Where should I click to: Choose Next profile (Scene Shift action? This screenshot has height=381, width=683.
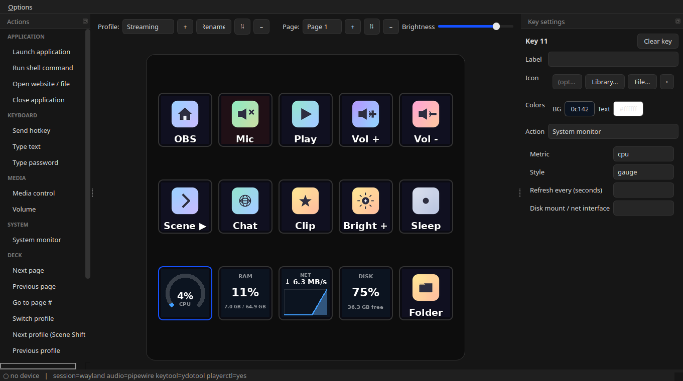click(49, 334)
